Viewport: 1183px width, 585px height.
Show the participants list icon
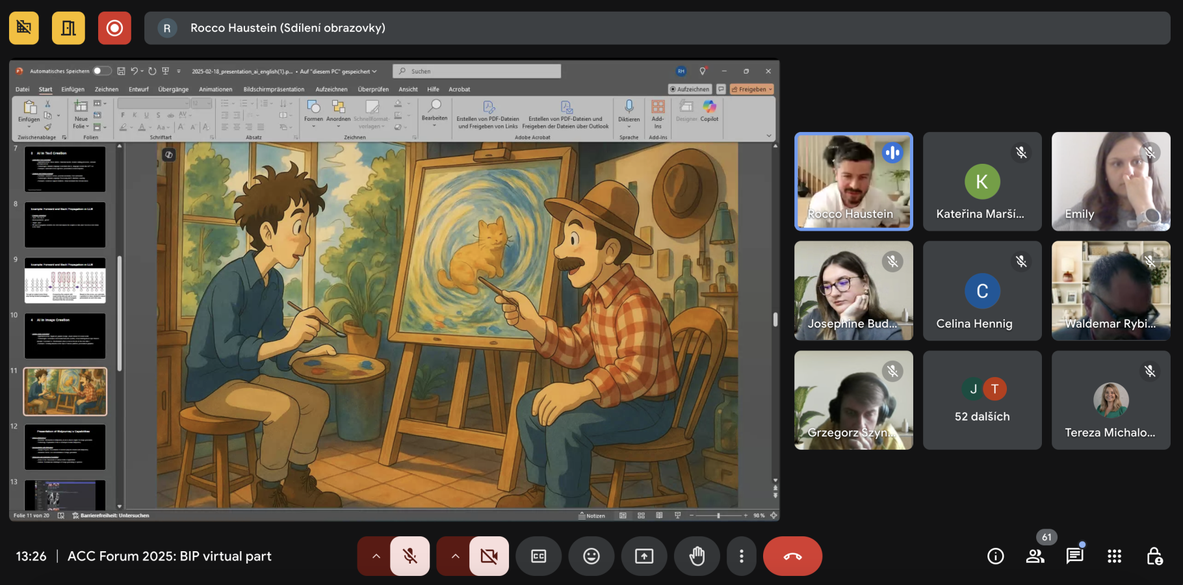tap(1035, 556)
